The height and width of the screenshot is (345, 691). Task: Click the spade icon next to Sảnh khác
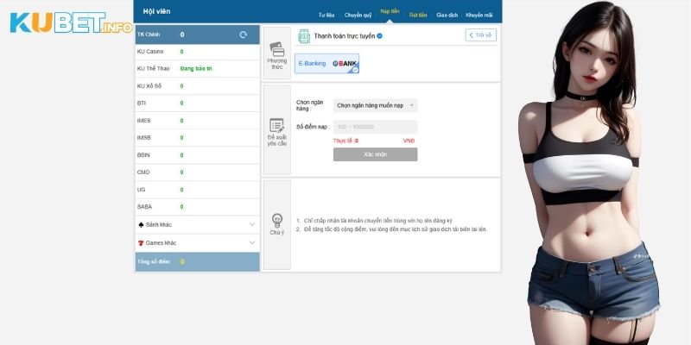[x=141, y=224]
